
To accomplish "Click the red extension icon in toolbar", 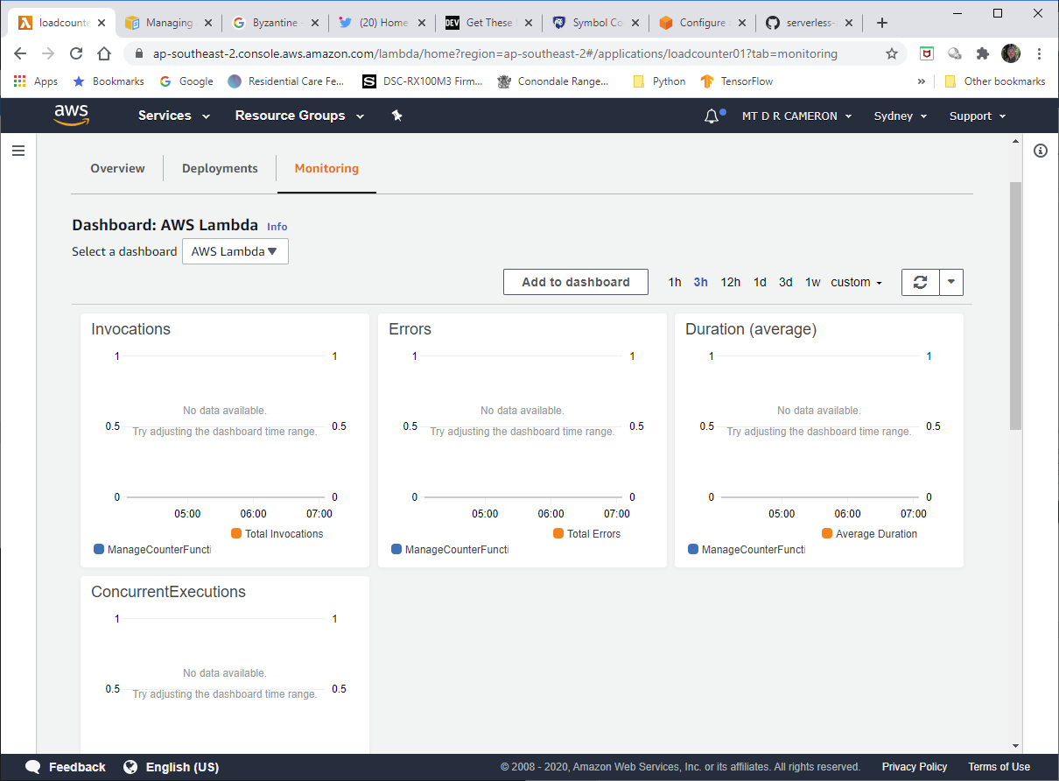I will pyautogui.click(x=926, y=53).
